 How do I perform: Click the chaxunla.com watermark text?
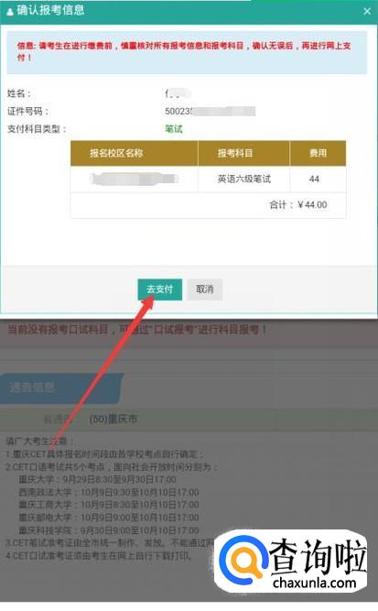pyautogui.click(x=315, y=583)
